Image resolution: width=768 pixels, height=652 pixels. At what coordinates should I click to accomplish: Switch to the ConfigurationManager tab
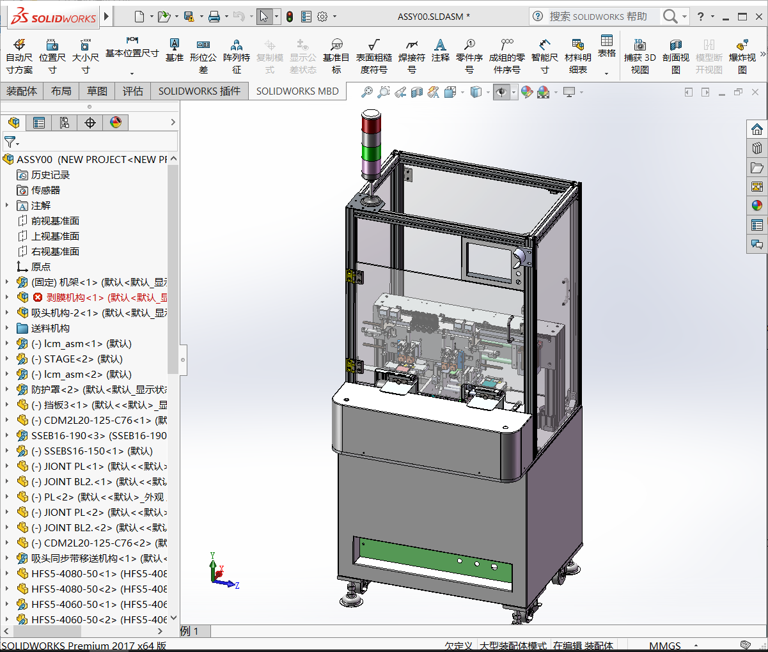pyautogui.click(x=65, y=122)
